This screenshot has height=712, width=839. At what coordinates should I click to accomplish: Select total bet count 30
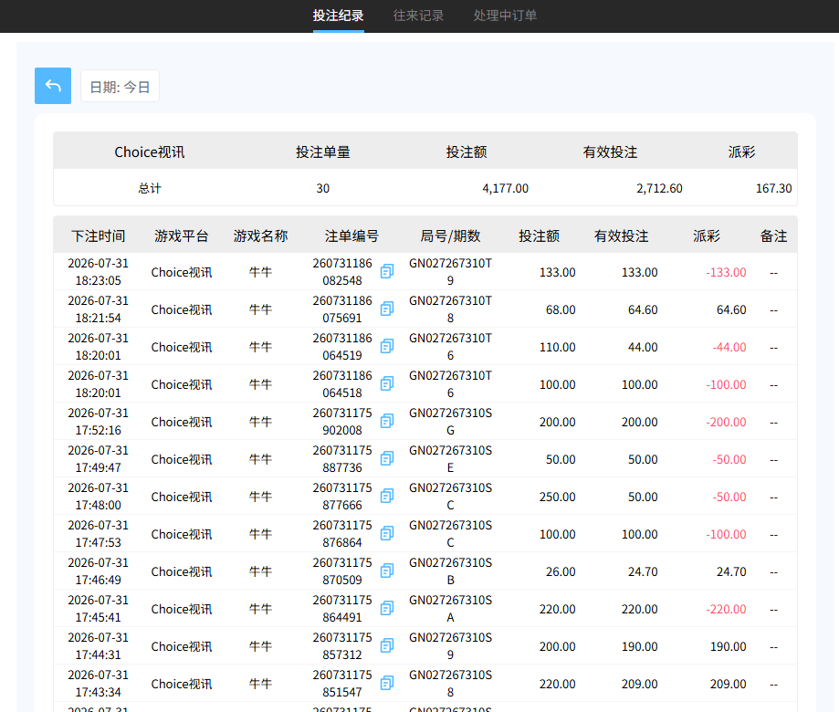(322, 188)
